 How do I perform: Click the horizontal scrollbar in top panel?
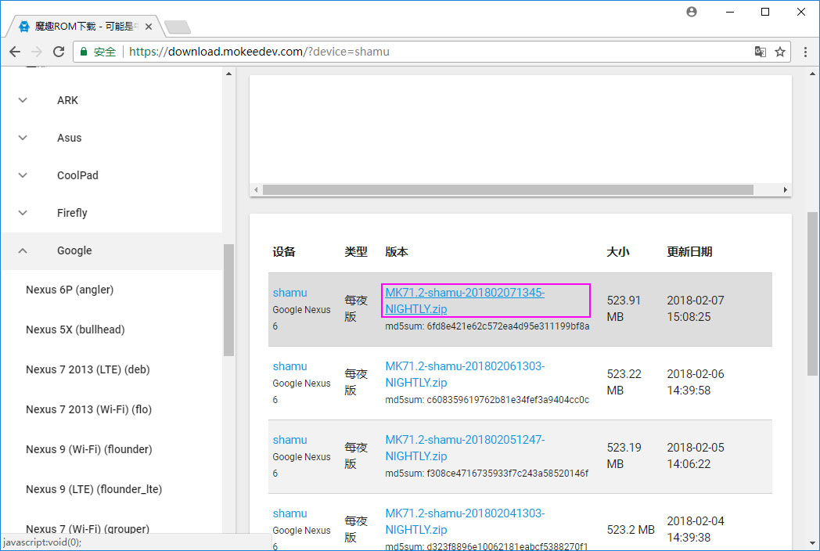click(508, 189)
